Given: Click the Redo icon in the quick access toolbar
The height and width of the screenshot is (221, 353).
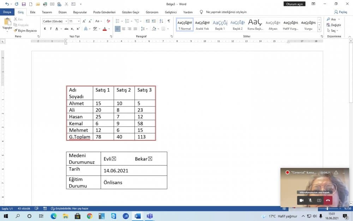Looking at the screenshot, I should pos(17,4).
